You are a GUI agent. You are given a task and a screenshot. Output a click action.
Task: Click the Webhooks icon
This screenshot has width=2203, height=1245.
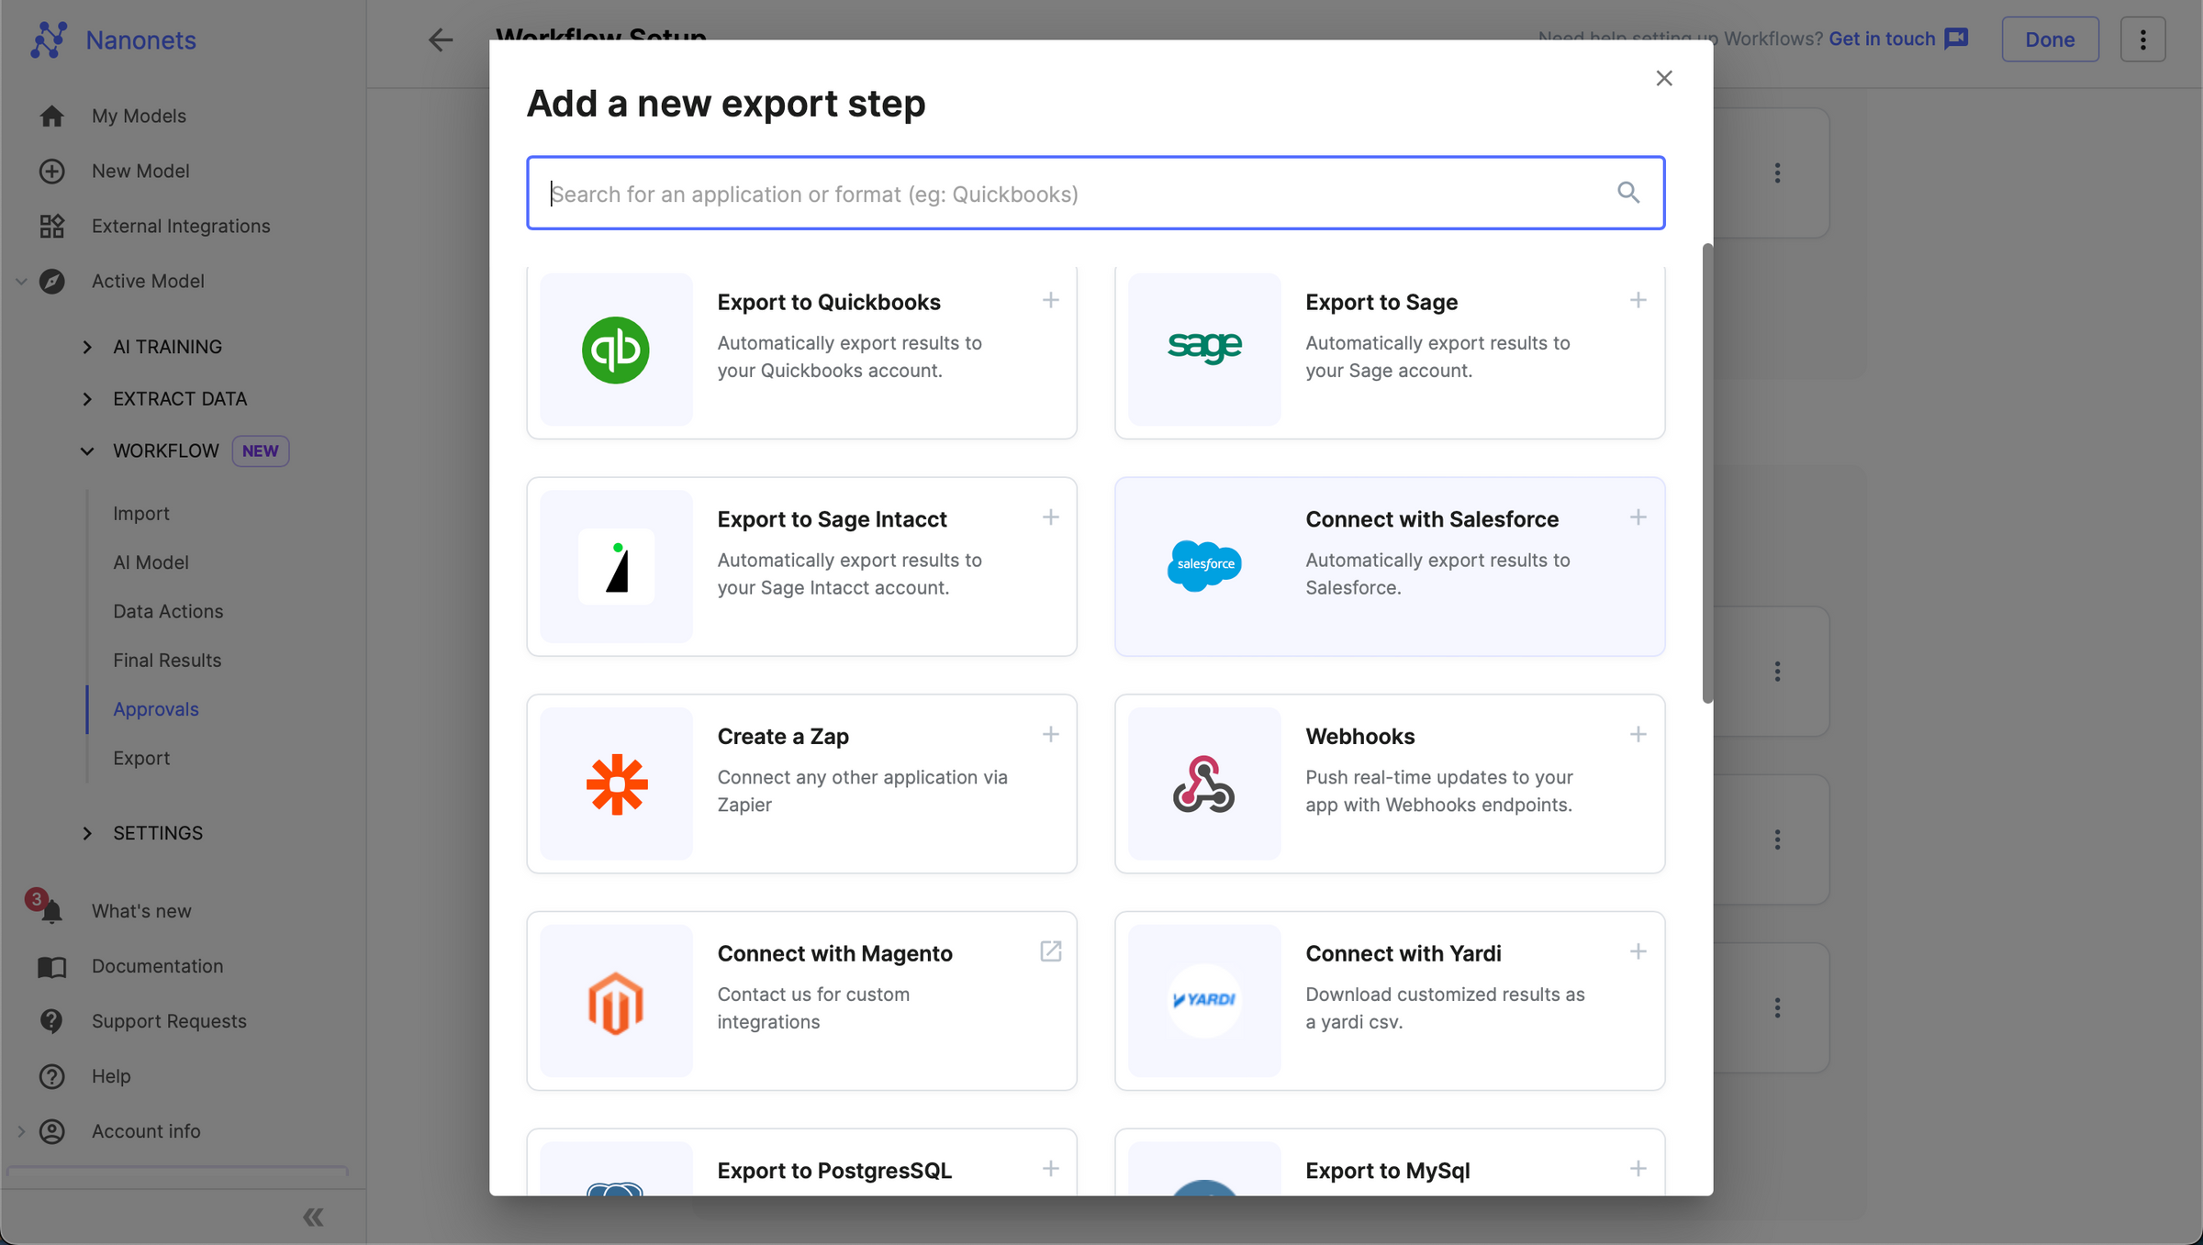click(1204, 784)
